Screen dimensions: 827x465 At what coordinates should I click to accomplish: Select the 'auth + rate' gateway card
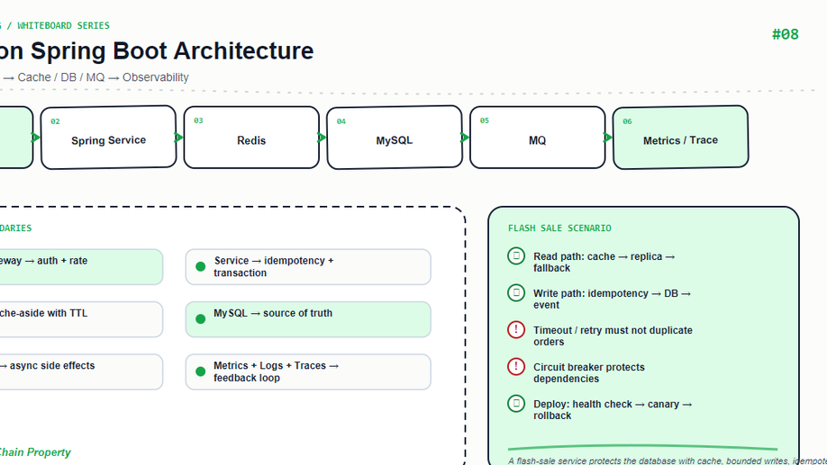[81, 267]
